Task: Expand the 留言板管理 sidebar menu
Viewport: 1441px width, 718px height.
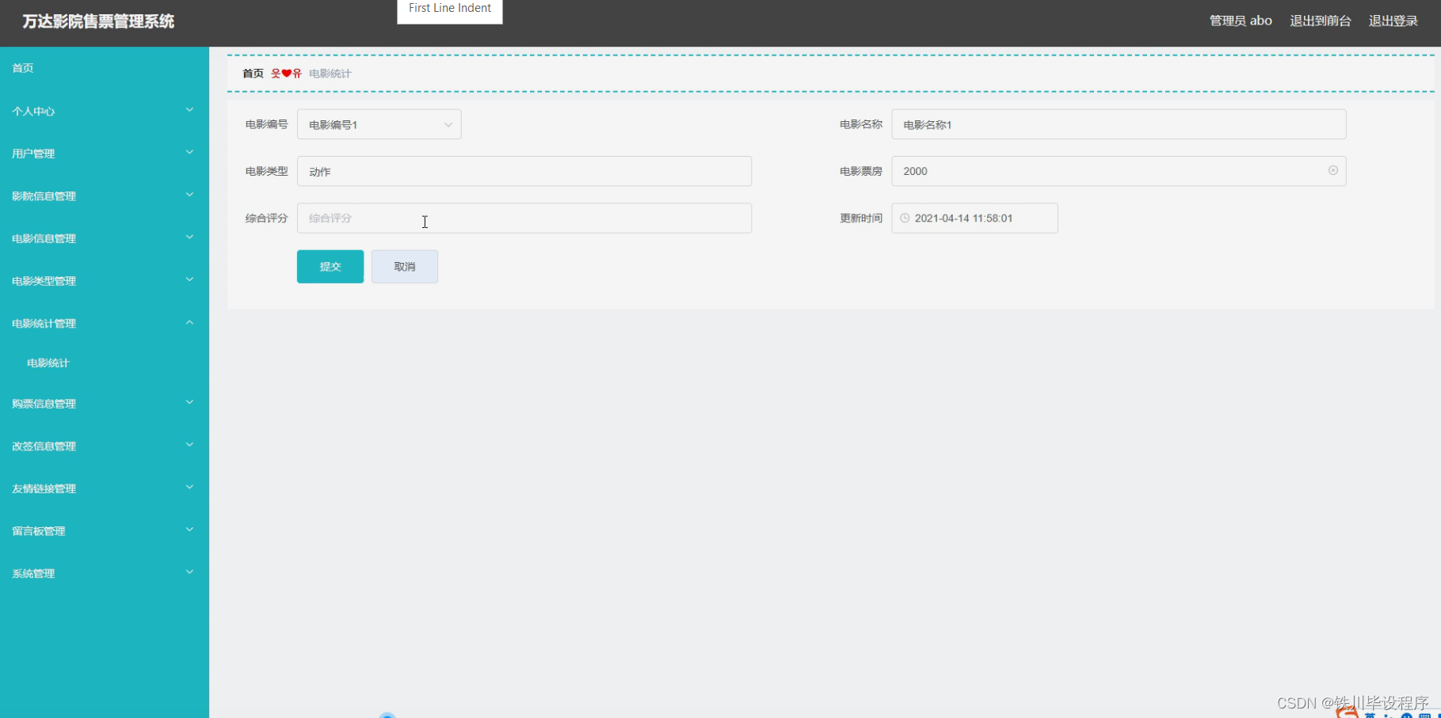Action: coord(105,531)
